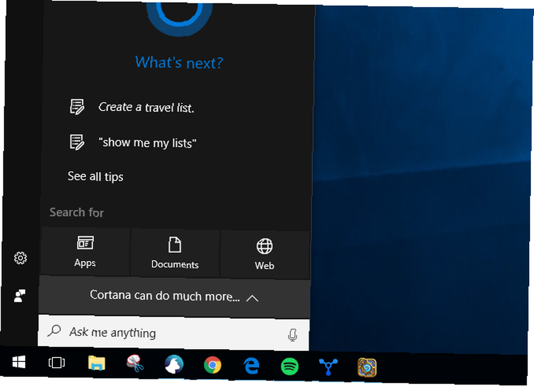Open Google Chrome from the taskbar
This screenshot has height=387, width=534.
(213, 366)
